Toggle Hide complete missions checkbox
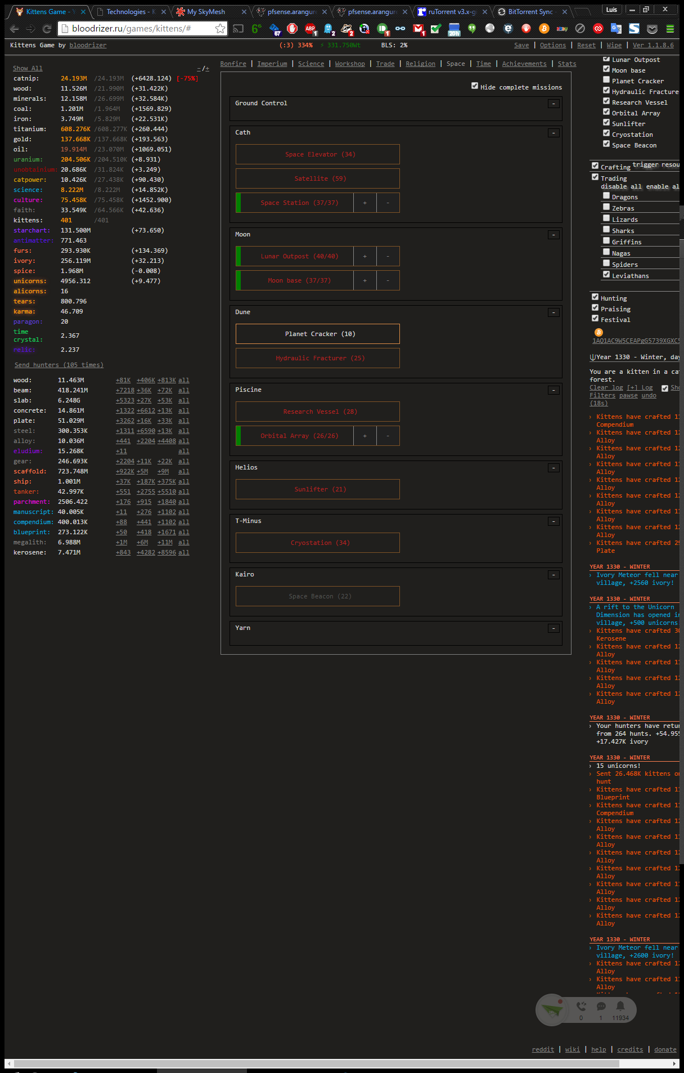684x1073 pixels. tap(475, 86)
